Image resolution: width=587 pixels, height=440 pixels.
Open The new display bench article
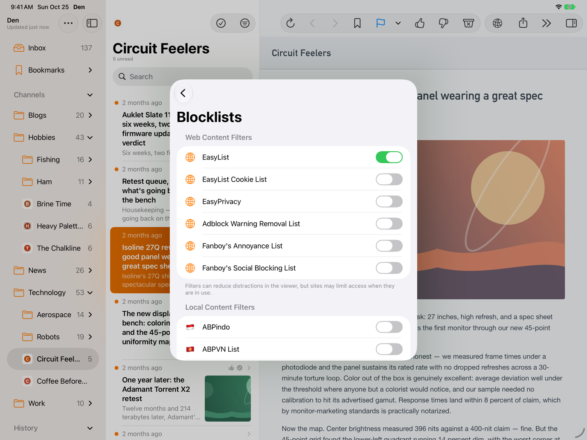pyautogui.click(x=141, y=327)
